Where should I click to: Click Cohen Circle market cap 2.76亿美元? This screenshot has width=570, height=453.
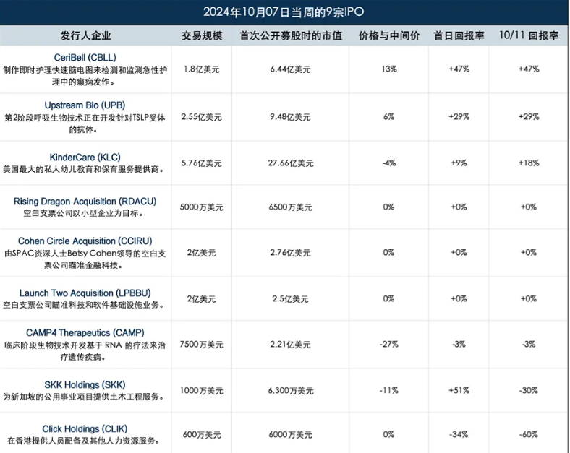coord(290,253)
